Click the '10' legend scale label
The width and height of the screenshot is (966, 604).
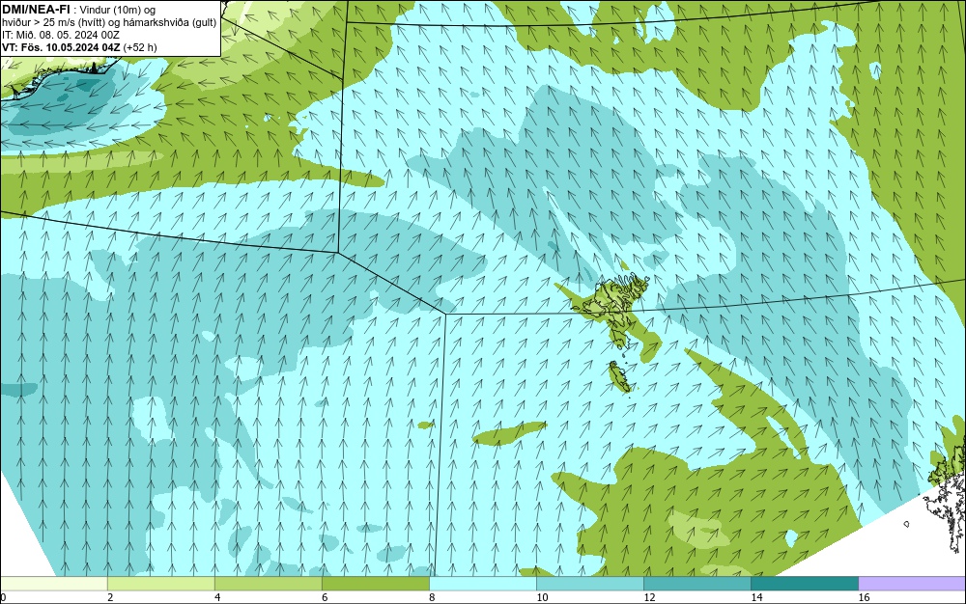[542, 597]
